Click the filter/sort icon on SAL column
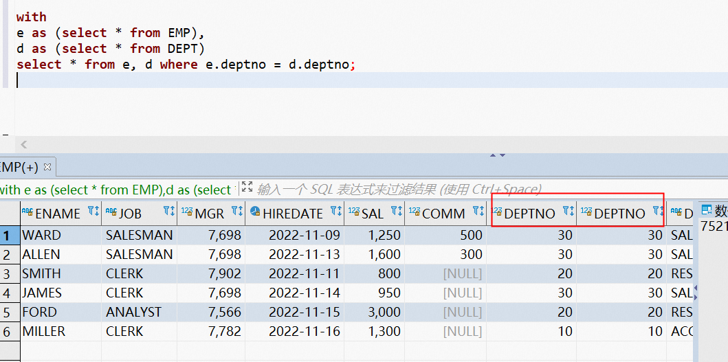The height and width of the screenshot is (362, 728). (x=396, y=212)
